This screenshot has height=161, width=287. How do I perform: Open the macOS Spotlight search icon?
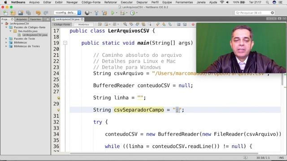coord(267,2)
